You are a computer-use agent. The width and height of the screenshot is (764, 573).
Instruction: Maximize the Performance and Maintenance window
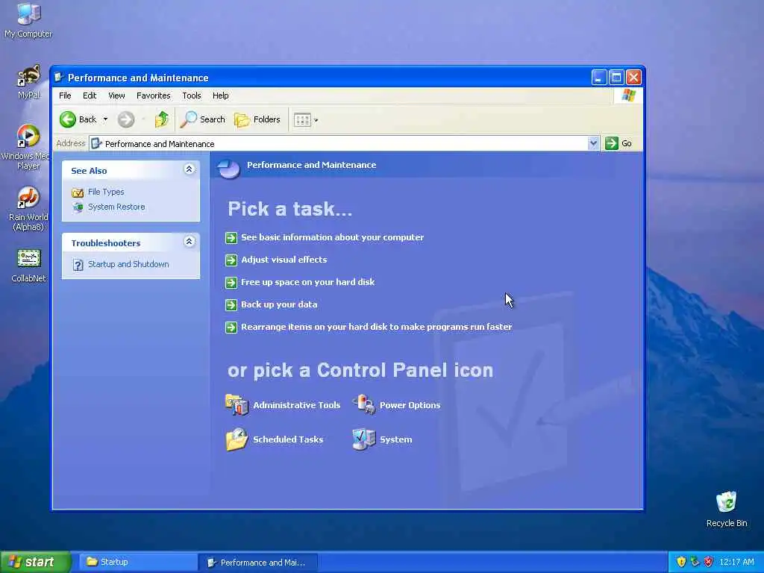(x=616, y=77)
